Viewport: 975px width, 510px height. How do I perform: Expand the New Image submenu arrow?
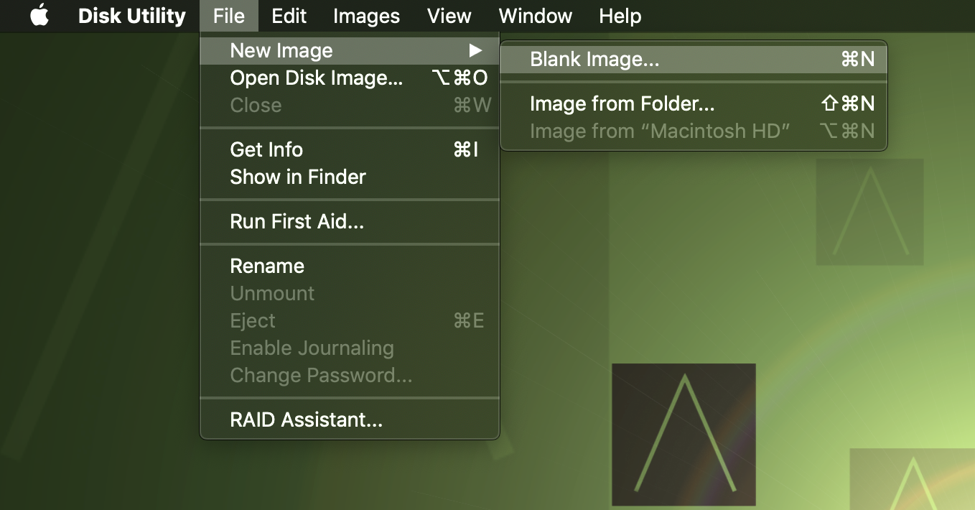tap(475, 50)
